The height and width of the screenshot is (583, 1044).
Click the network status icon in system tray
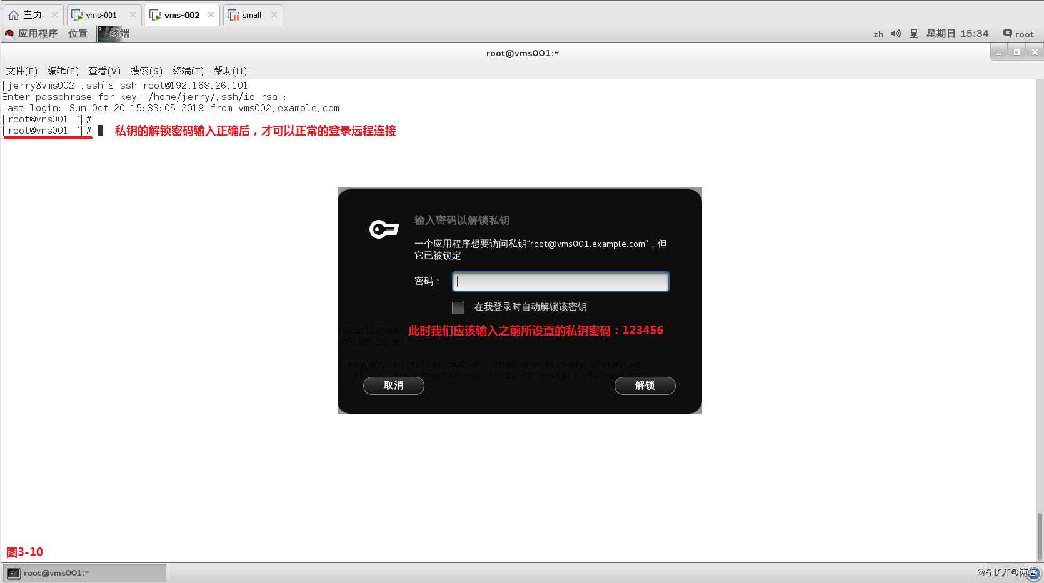(913, 34)
